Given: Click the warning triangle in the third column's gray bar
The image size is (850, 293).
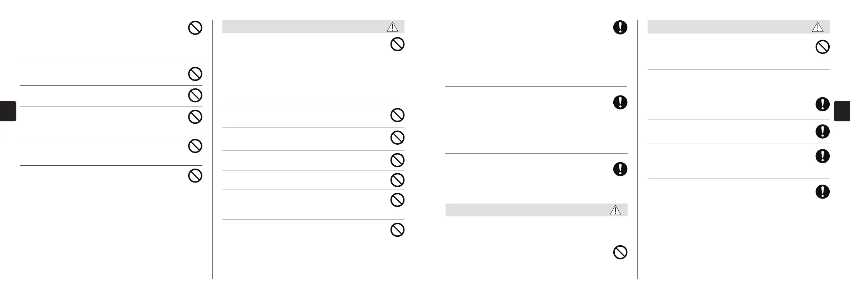Looking at the screenshot, I should pos(615,210).
